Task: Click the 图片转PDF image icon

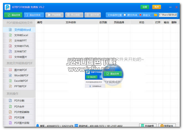Action: [10, 70]
